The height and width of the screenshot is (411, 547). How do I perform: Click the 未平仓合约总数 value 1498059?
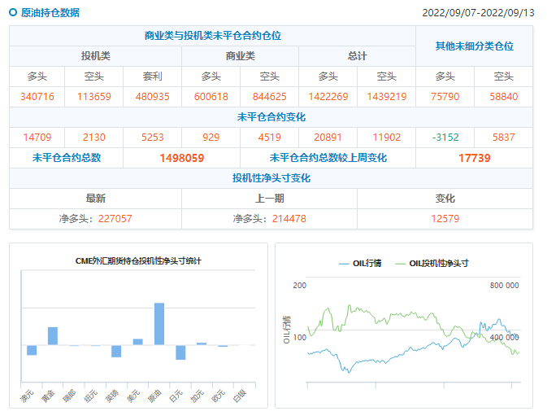181,158
